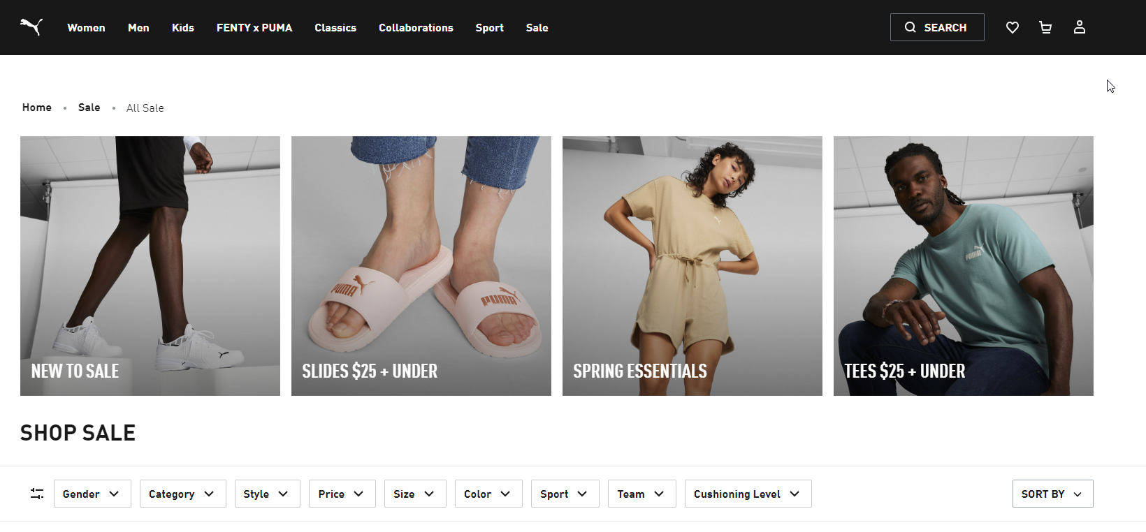Click the Sale breadcrumb link

coord(89,108)
